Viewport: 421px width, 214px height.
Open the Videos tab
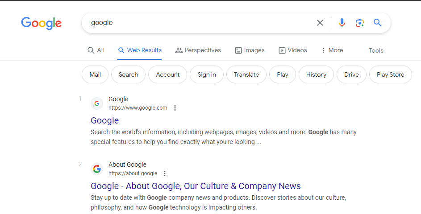click(x=293, y=50)
